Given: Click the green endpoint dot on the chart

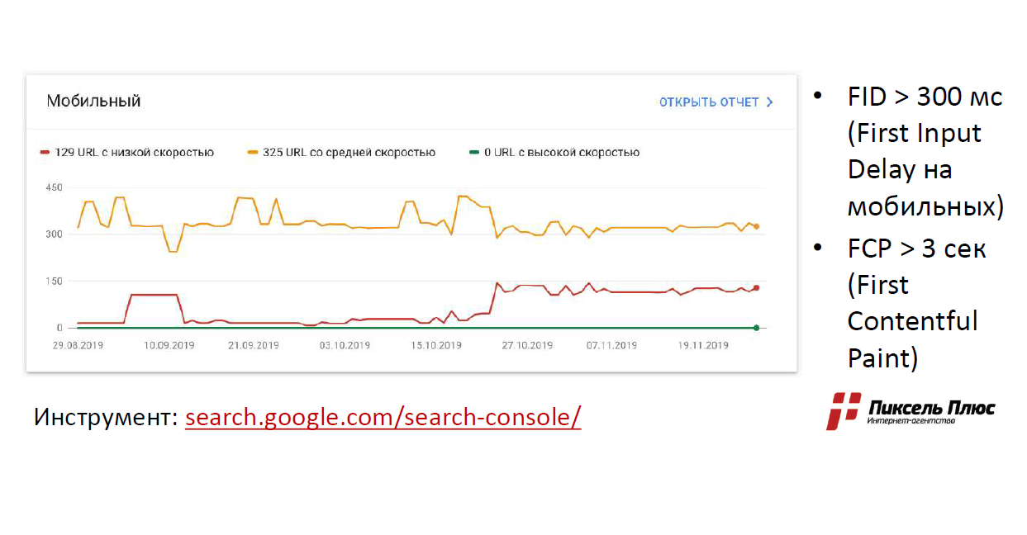Looking at the screenshot, I should click(x=756, y=328).
